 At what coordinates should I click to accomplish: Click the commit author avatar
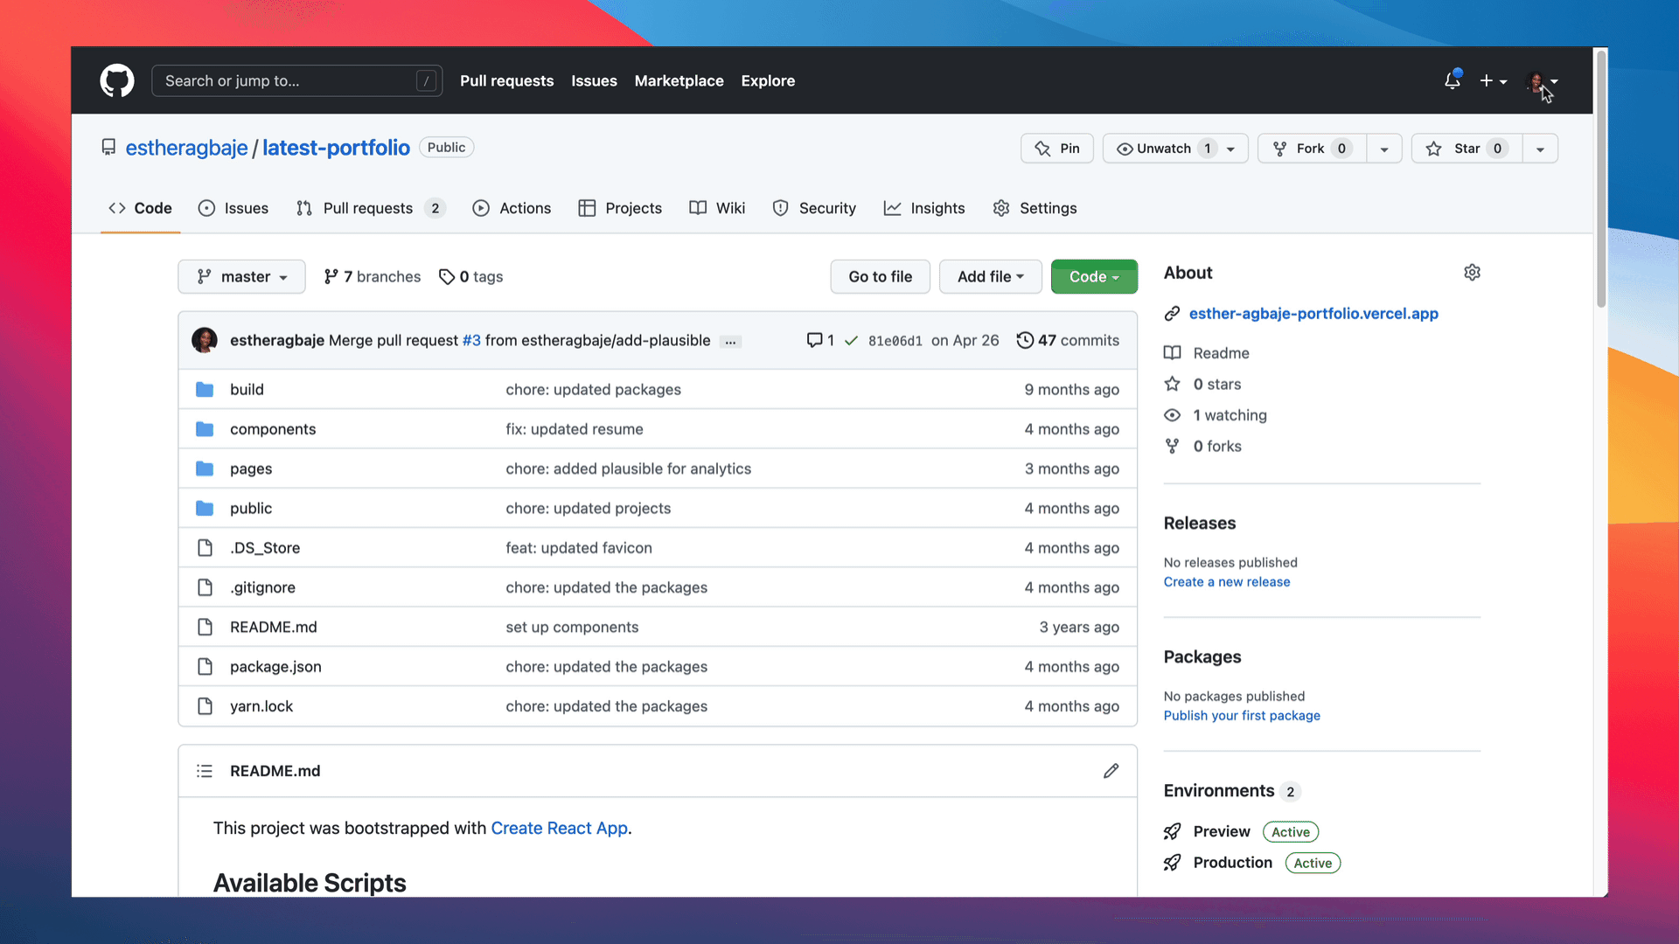coord(205,340)
